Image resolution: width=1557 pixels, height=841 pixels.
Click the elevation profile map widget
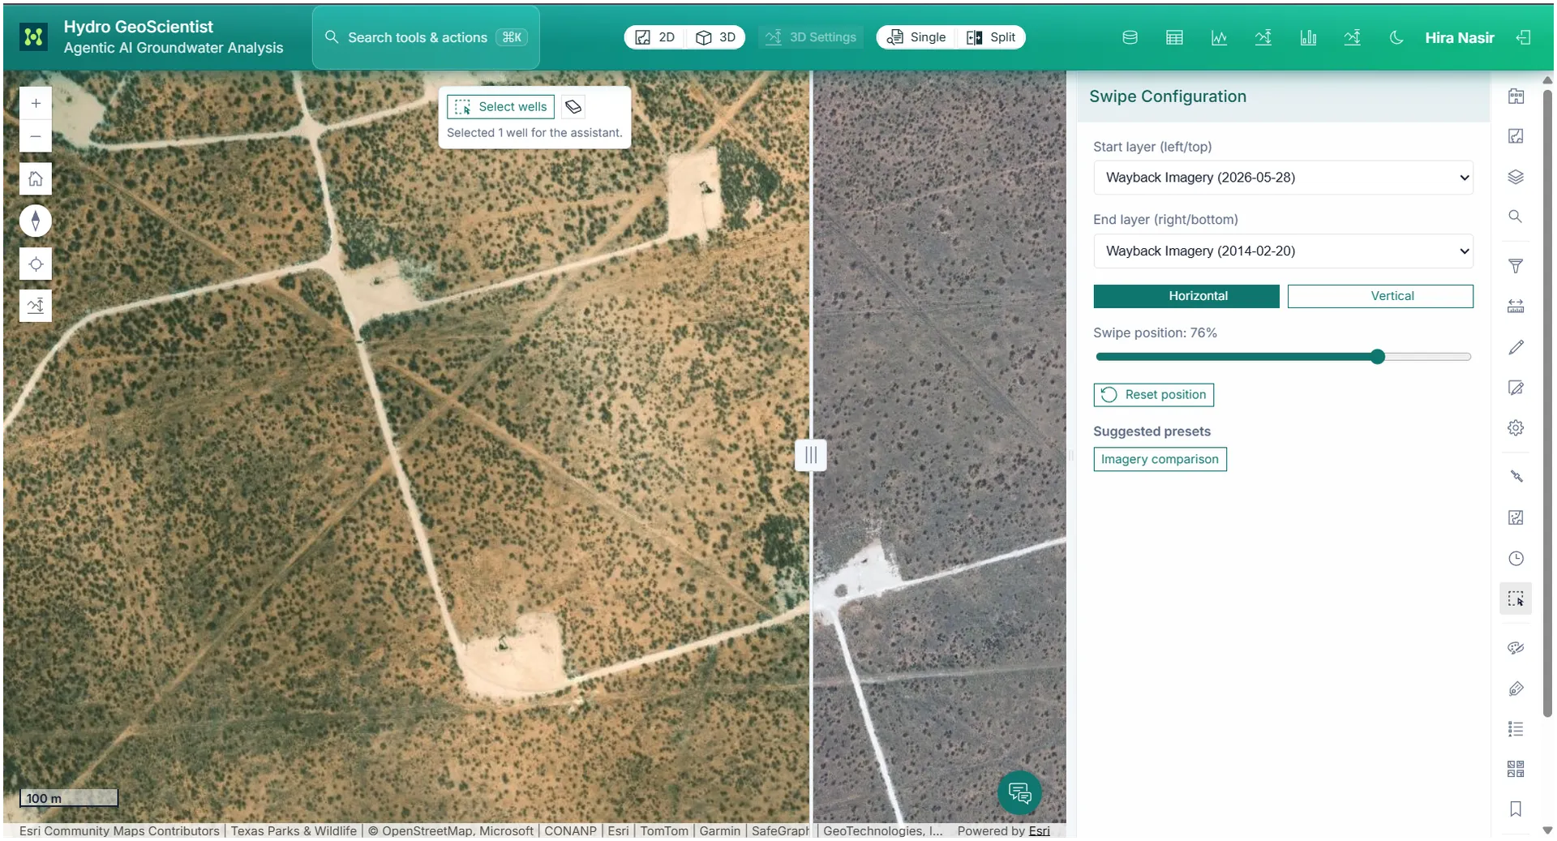coord(36,306)
